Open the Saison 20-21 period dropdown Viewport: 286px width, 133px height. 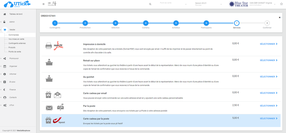coord(208,4)
